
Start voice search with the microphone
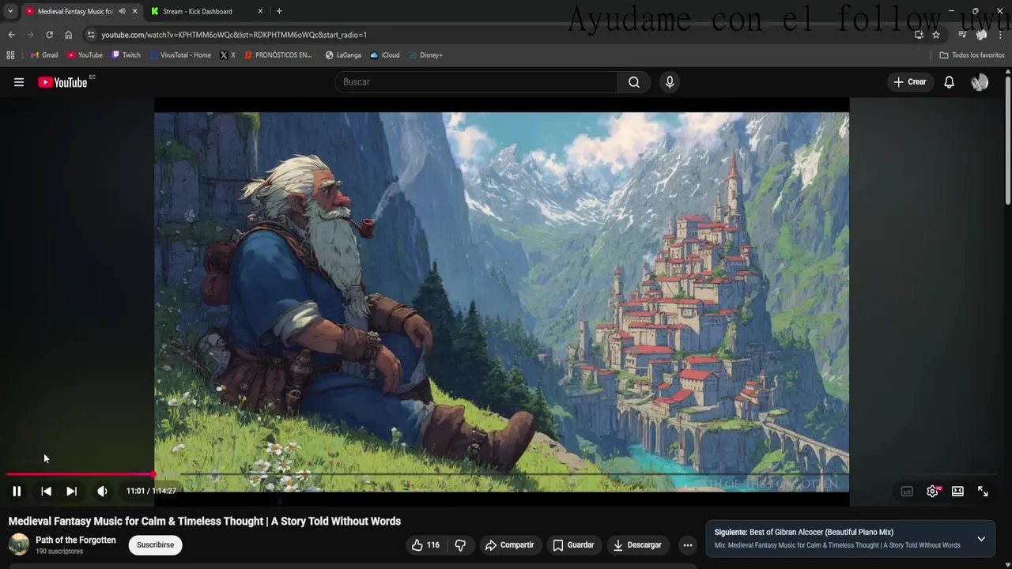[670, 82]
